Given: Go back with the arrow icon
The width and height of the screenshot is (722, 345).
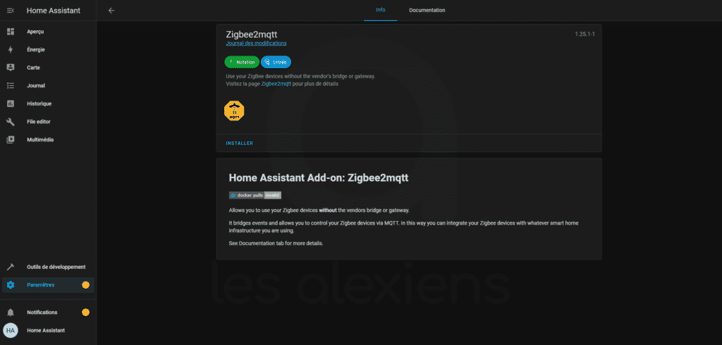Looking at the screenshot, I should pyautogui.click(x=111, y=11).
